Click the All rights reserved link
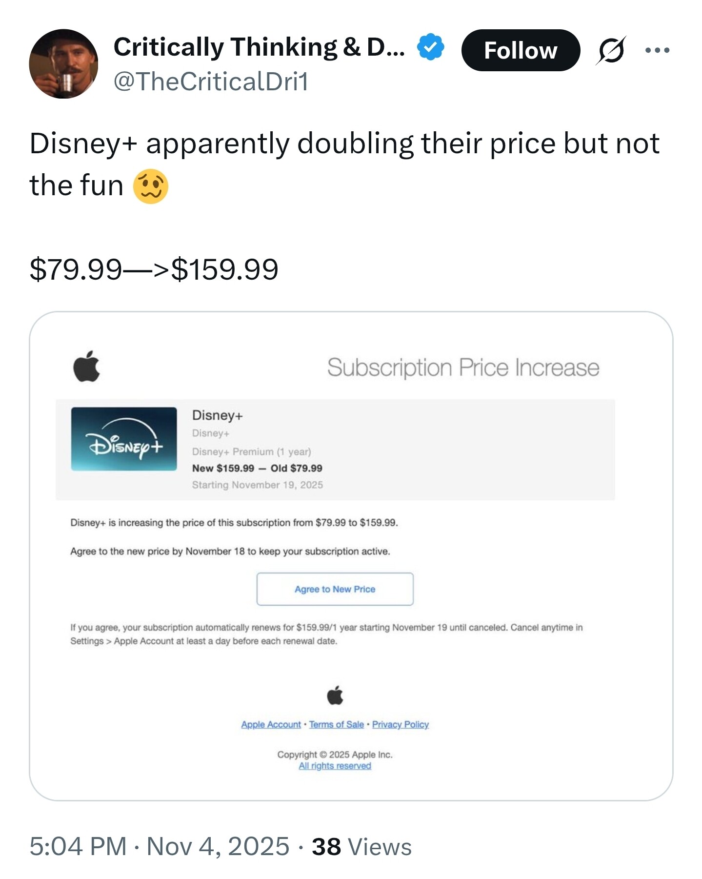This screenshot has height=879, width=702. click(x=335, y=766)
